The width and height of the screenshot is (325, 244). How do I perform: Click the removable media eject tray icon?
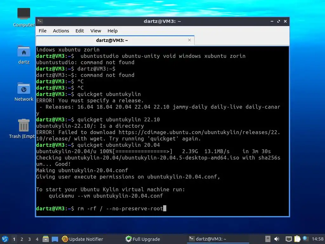tap(268, 239)
